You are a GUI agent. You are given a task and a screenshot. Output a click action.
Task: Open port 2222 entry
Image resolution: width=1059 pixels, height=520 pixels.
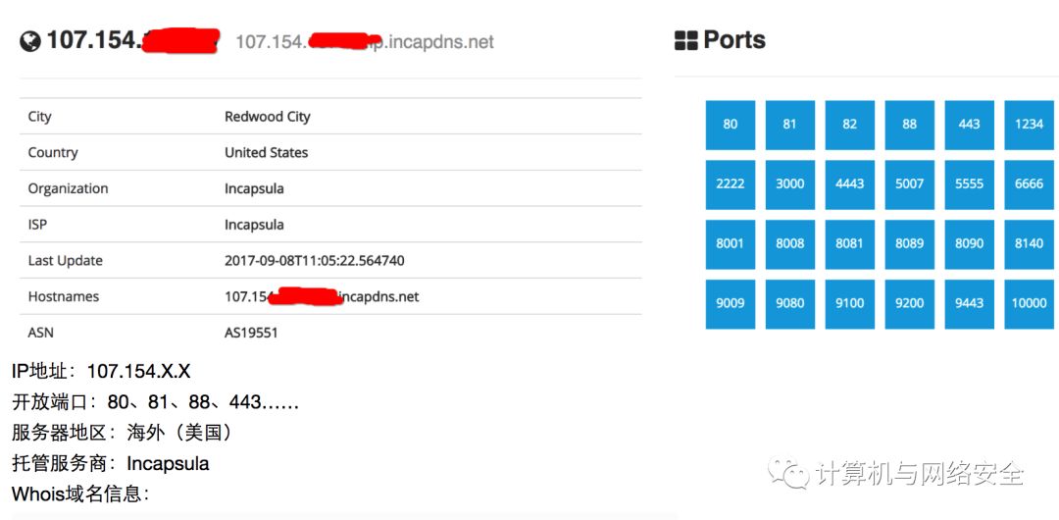pos(731,184)
